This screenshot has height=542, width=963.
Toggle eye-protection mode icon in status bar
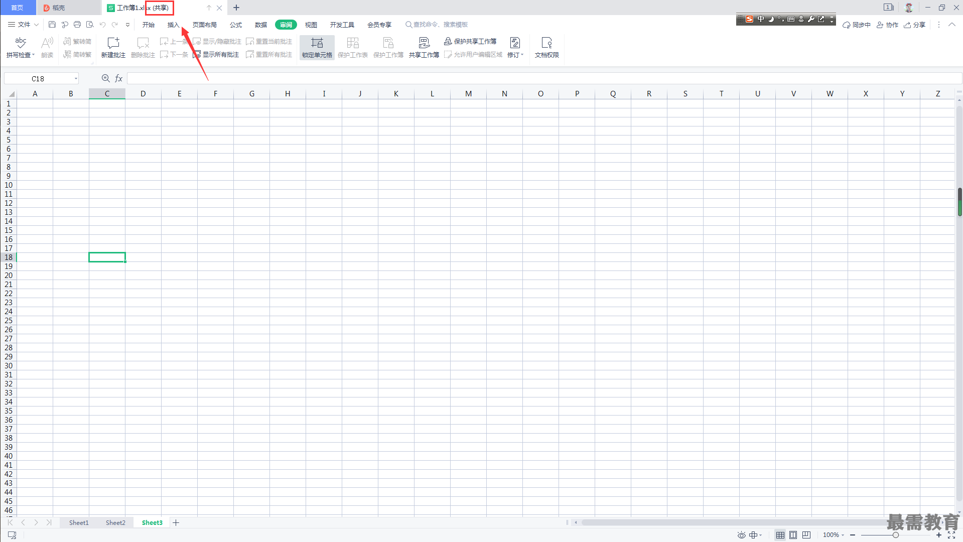pos(741,535)
